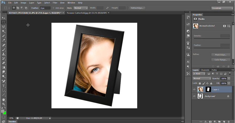Switch to the Channels tab
The image size is (235, 123).
[x=205, y=70]
